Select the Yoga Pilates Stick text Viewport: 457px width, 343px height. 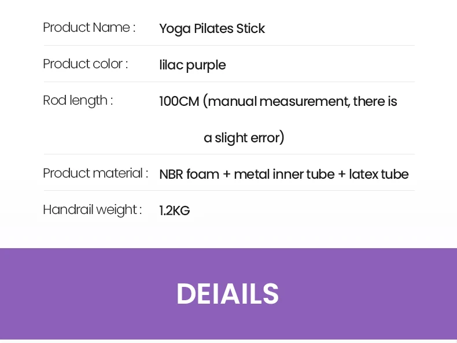(x=212, y=29)
